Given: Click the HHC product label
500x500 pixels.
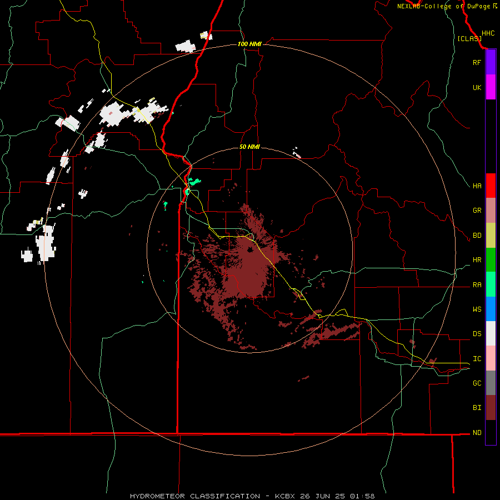Looking at the screenshot, I should [x=488, y=33].
